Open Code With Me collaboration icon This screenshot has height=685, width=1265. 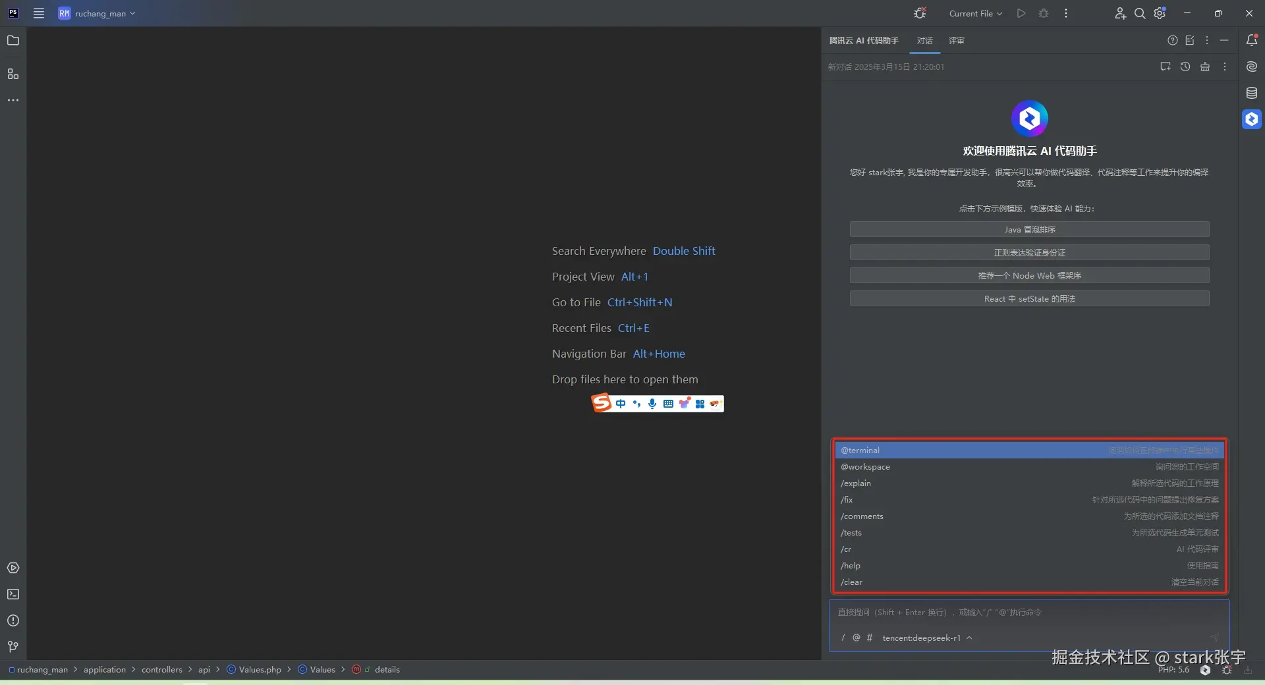pos(1120,13)
